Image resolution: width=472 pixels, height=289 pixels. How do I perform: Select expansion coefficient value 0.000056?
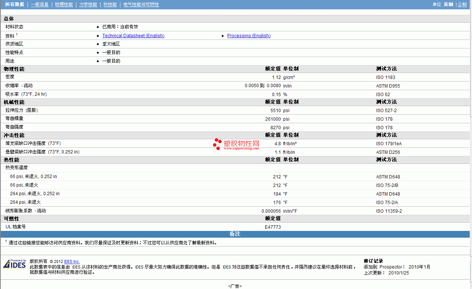coord(271,211)
